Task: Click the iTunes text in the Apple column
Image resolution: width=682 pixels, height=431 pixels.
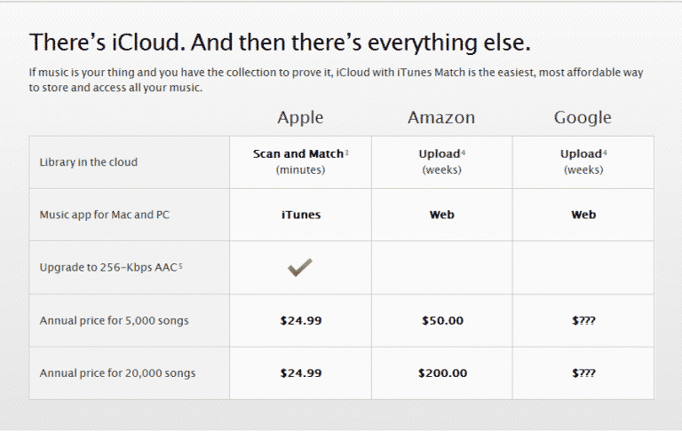Action: 300,215
